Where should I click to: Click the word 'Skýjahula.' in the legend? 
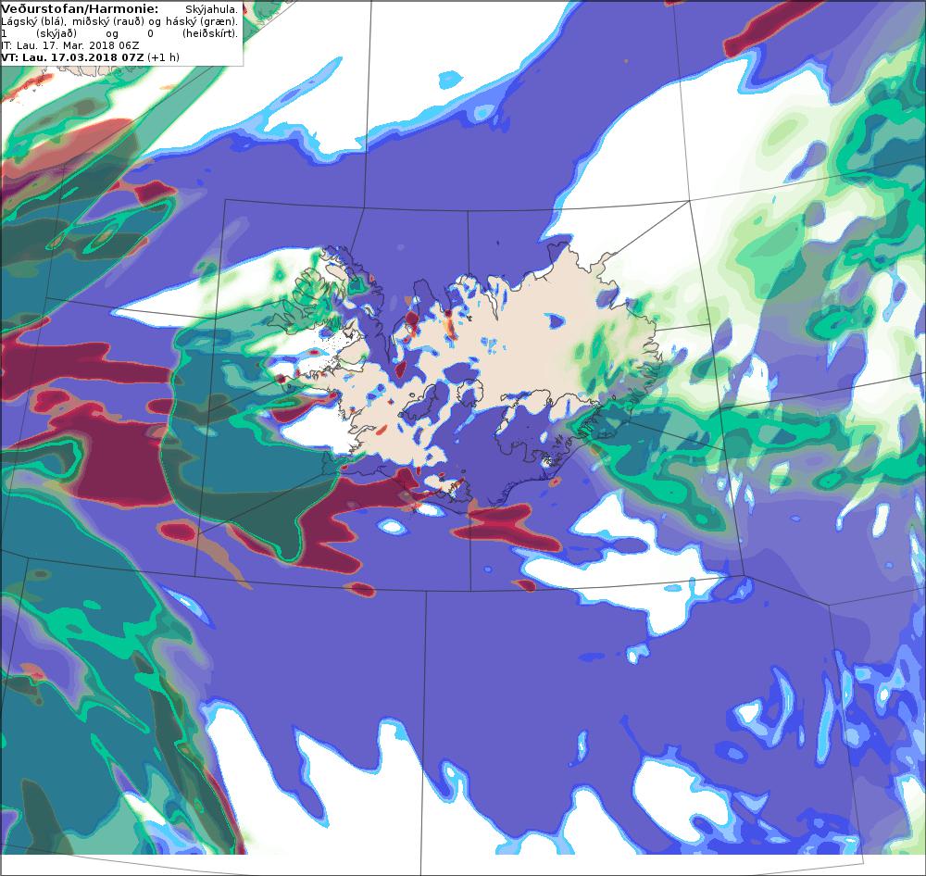point(212,9)
